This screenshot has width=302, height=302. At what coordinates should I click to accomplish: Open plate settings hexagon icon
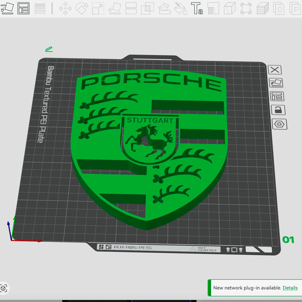point(280,124)
